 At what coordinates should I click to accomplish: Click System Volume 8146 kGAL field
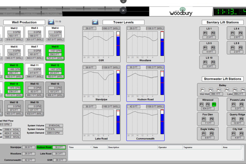[x=54, y=126]
